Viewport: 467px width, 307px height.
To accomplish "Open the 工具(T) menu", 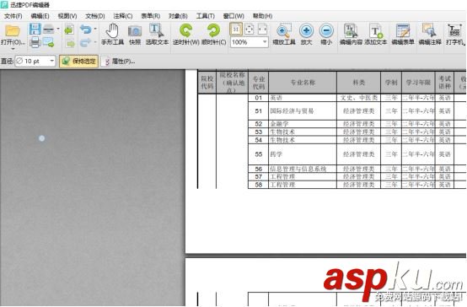I will [205, 16].
